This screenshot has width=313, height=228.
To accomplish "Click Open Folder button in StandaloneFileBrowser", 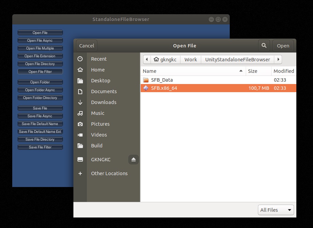I will 40,82.
